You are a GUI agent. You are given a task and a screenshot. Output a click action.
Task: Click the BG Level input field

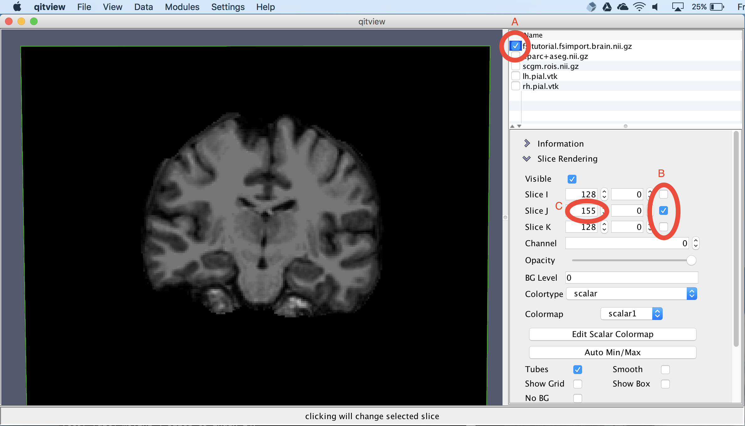[632, 278]
